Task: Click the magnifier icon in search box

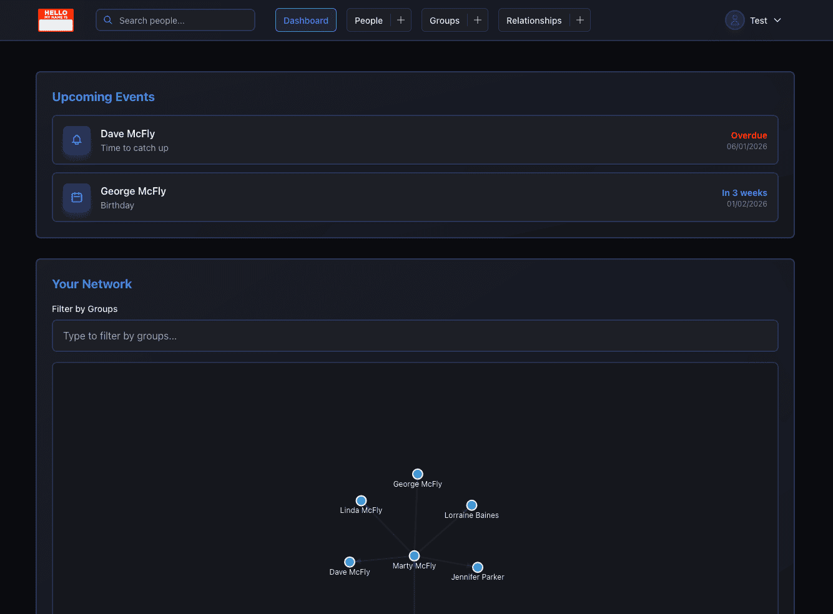Action: tap(108, 20)
